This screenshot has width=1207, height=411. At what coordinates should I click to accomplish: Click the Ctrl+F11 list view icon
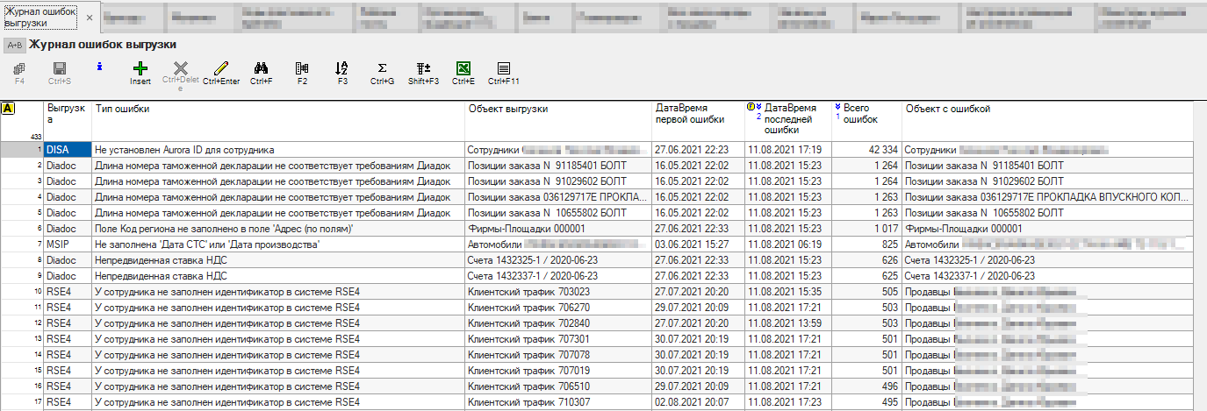(x=504, y=68)
